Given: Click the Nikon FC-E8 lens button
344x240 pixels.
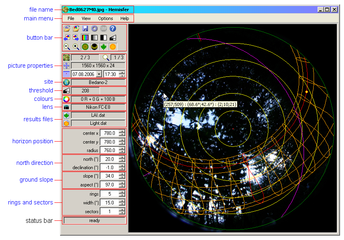Looking at the screenshot, I should [x=98, y=107].
